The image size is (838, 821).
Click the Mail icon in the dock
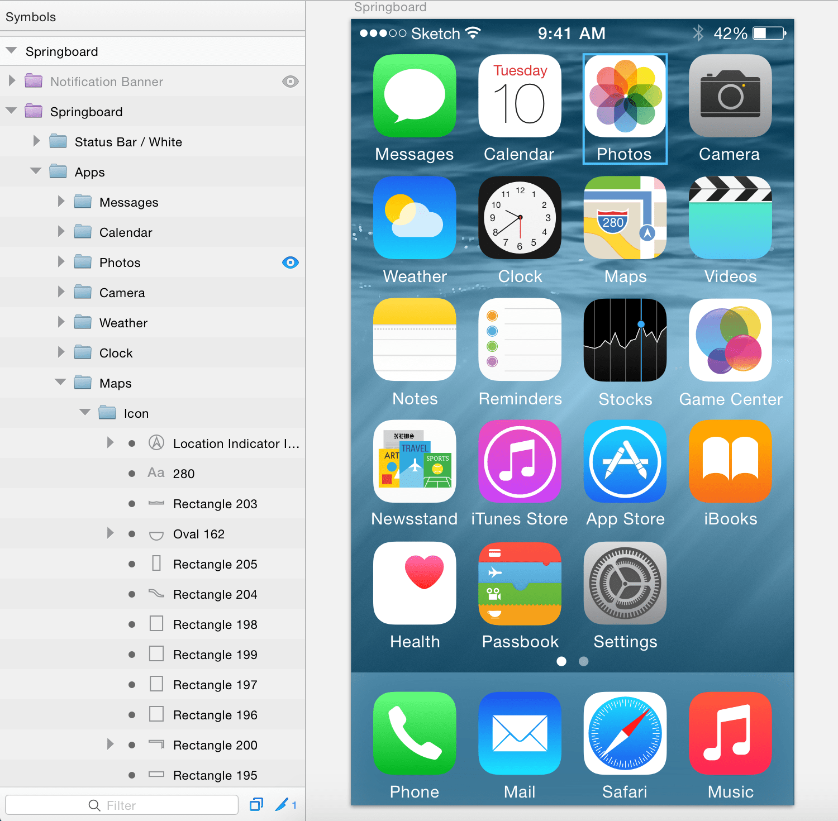click(x=520, y=733)
